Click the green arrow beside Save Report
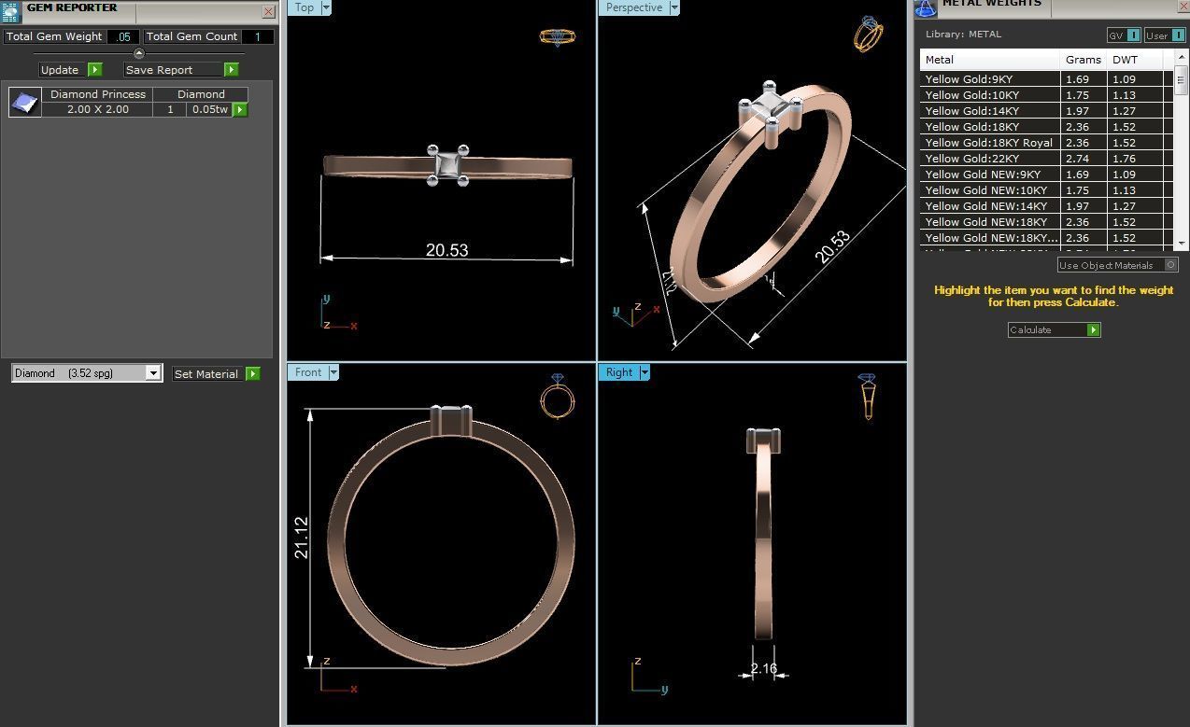The height and width of the screenshot is (727, 1190). coord(232,70)
